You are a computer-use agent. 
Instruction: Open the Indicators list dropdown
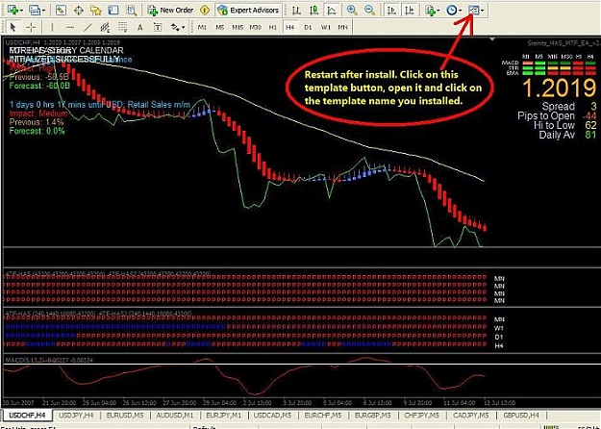[x=433, y=11]
